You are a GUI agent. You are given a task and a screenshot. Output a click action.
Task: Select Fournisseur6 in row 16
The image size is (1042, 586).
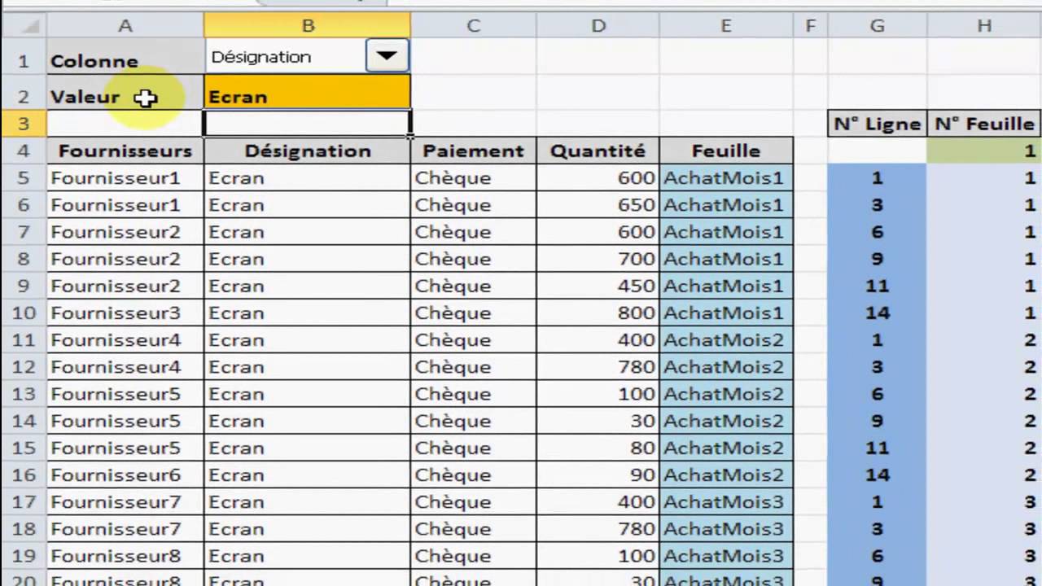pos(125,474)
